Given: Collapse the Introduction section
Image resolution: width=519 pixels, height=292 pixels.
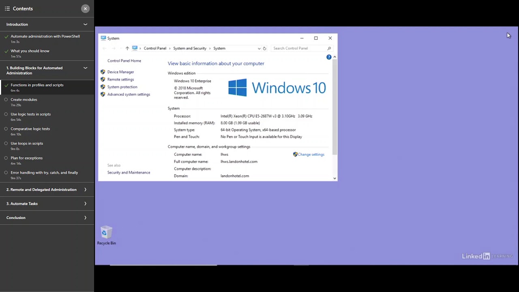Looking at the screenshot, I should [x=85, y=24].
